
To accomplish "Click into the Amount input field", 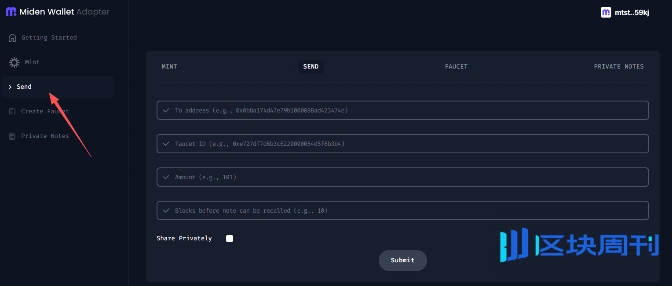I will pos(403,177).
